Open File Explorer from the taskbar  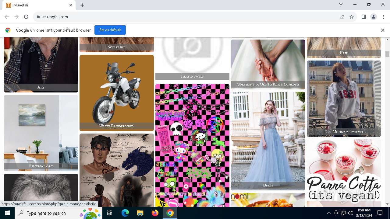(x=140, y=213)
